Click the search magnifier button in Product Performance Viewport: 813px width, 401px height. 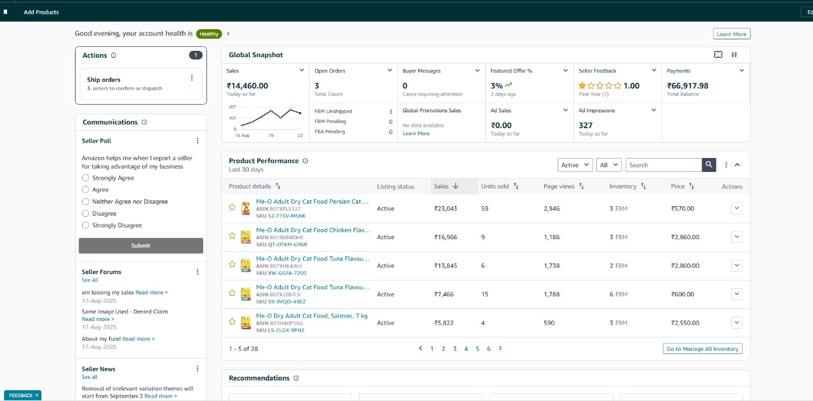point(709,165)
